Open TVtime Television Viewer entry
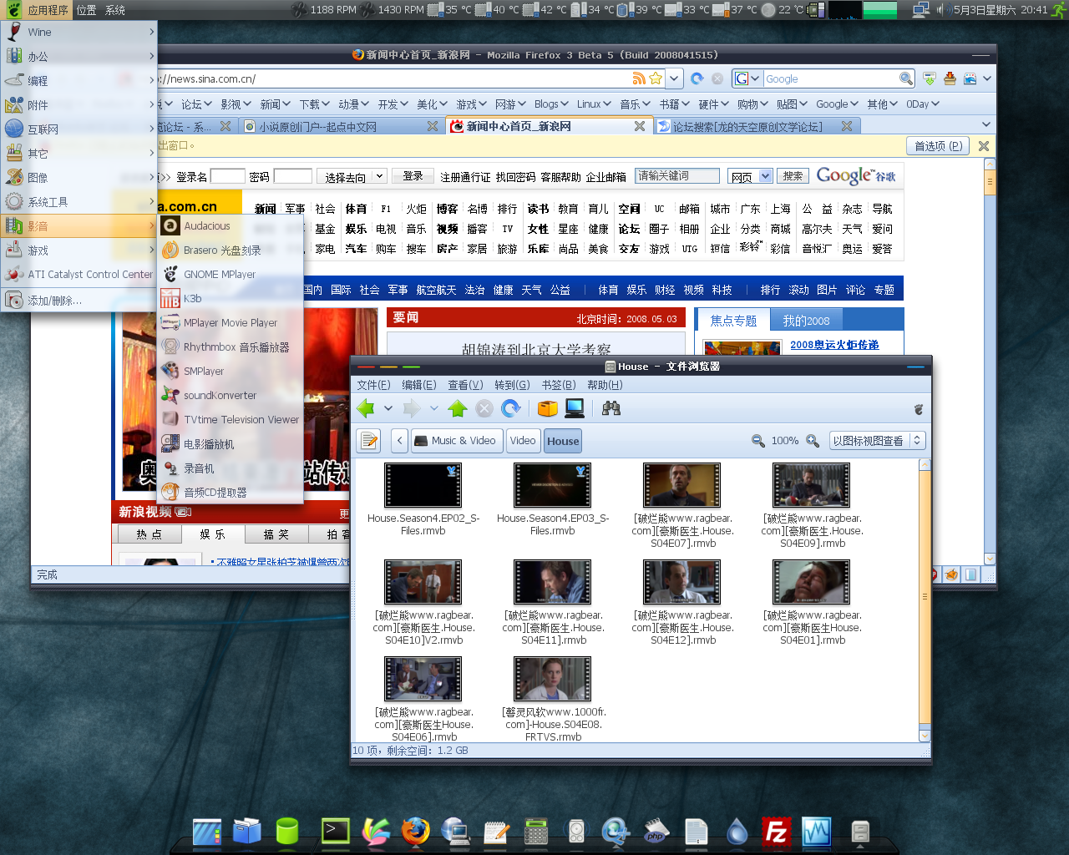 231,419
